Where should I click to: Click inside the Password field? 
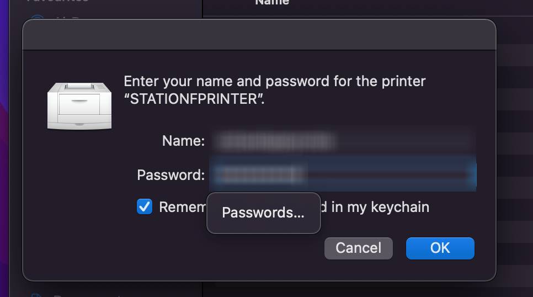point(343,175)
